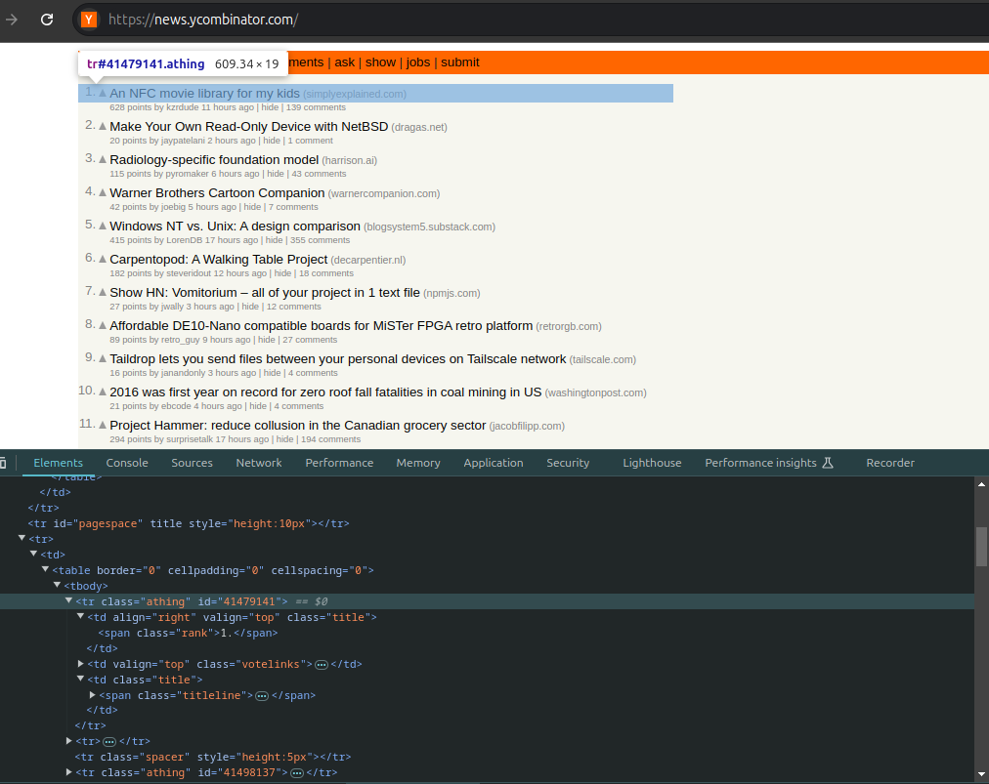This screenshot has height=784, width=989.
Task: Click the ellipsis in the votelinks td
Action: click(x=322, y=664)
